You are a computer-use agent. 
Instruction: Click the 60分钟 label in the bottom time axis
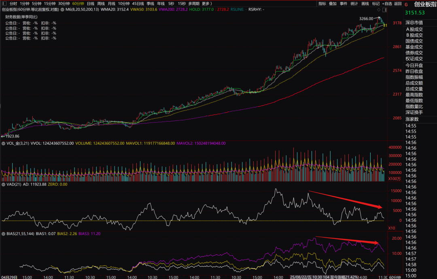[395, 277]
